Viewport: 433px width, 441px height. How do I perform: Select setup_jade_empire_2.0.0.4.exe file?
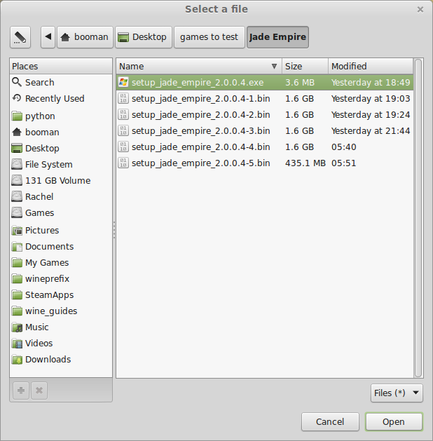click(x=265, y=83)
